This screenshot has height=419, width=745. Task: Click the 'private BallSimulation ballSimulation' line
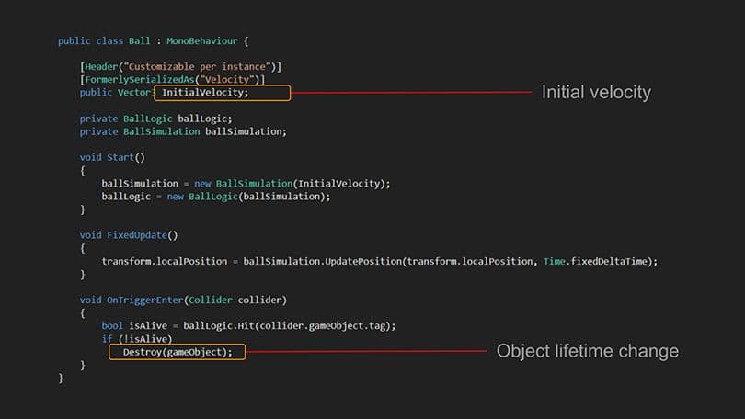pyautogui.click(x=183, y=131)
